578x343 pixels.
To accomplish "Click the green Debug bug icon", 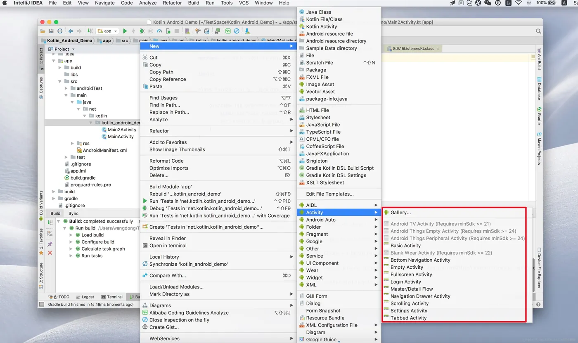I will point(142,31).
